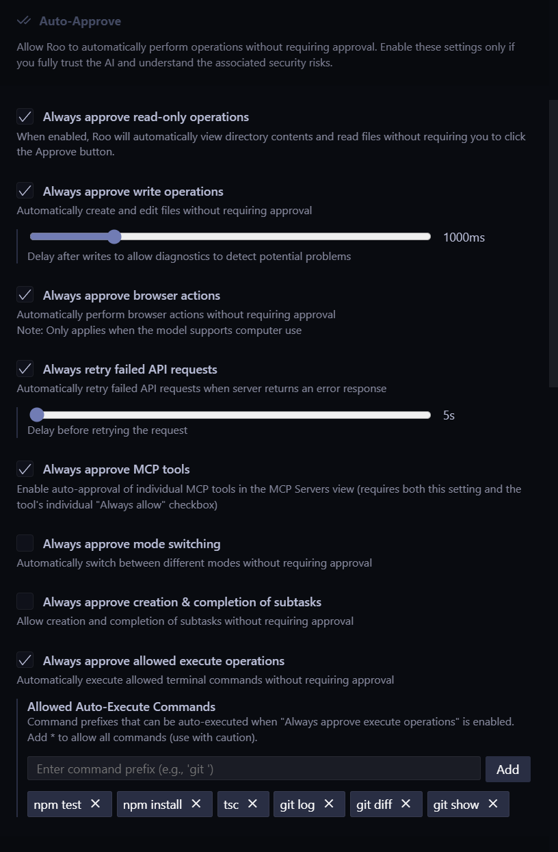Remove the npm install command chip
The image size is (558, 852).
coord(196,804)
